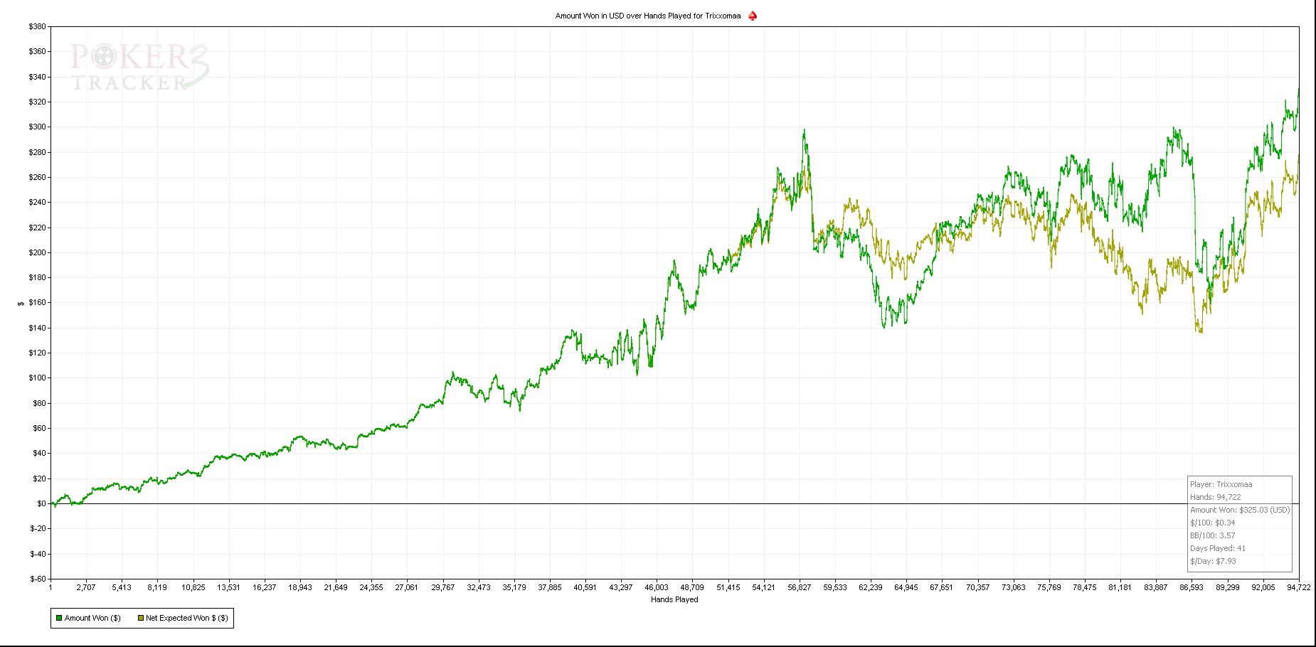
Task: Click the '$/100: $0.34' statistic
Action: (1213, 523)
